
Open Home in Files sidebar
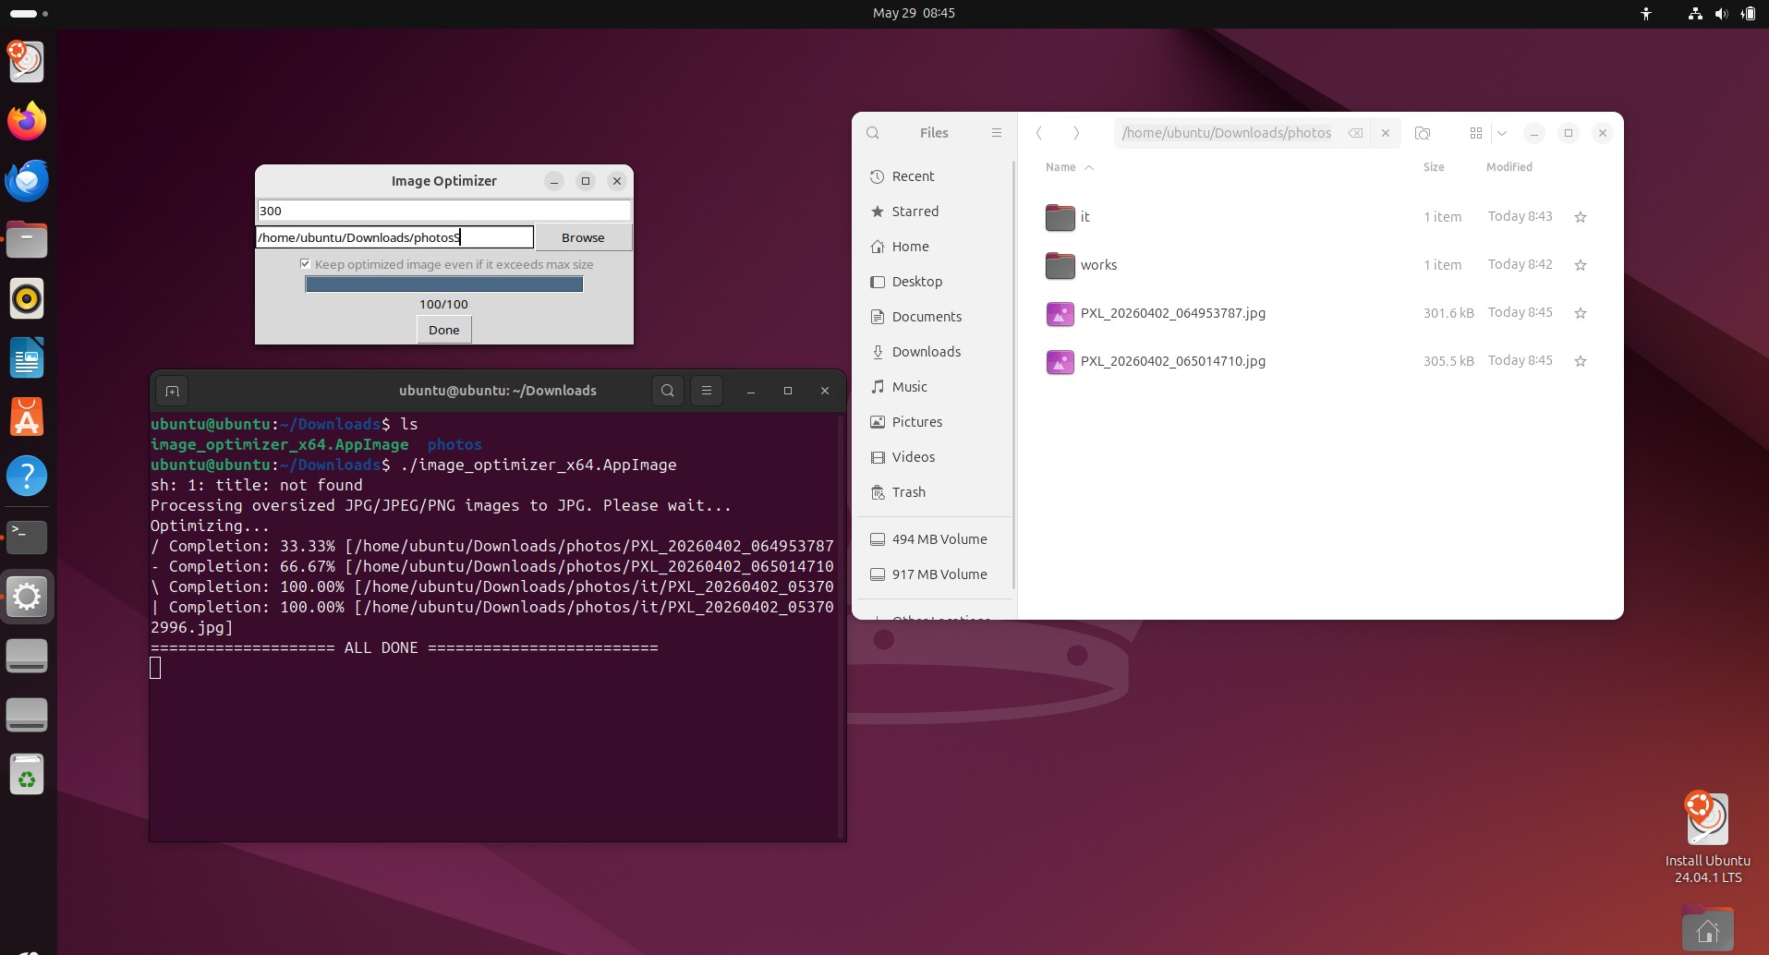click(x=935, y=247)
